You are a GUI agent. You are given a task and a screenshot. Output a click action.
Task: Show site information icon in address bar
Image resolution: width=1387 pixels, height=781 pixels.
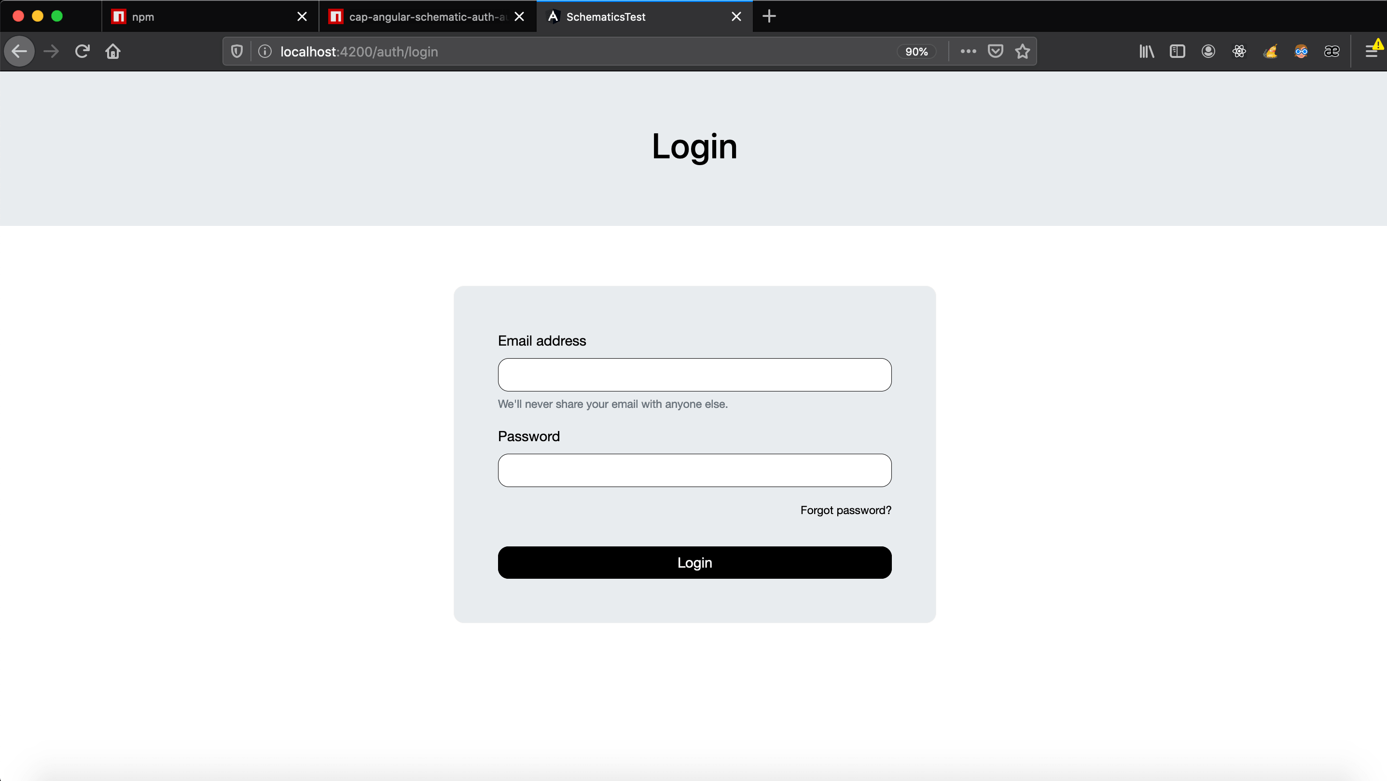(264, 52)
